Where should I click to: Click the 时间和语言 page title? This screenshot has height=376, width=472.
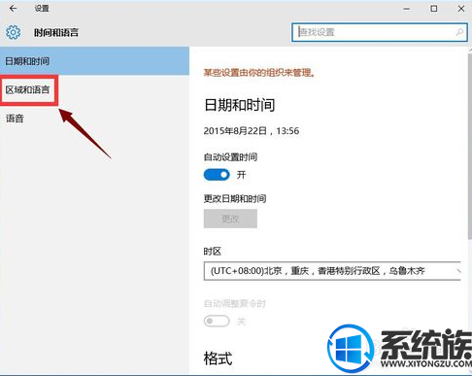(56, 32)
